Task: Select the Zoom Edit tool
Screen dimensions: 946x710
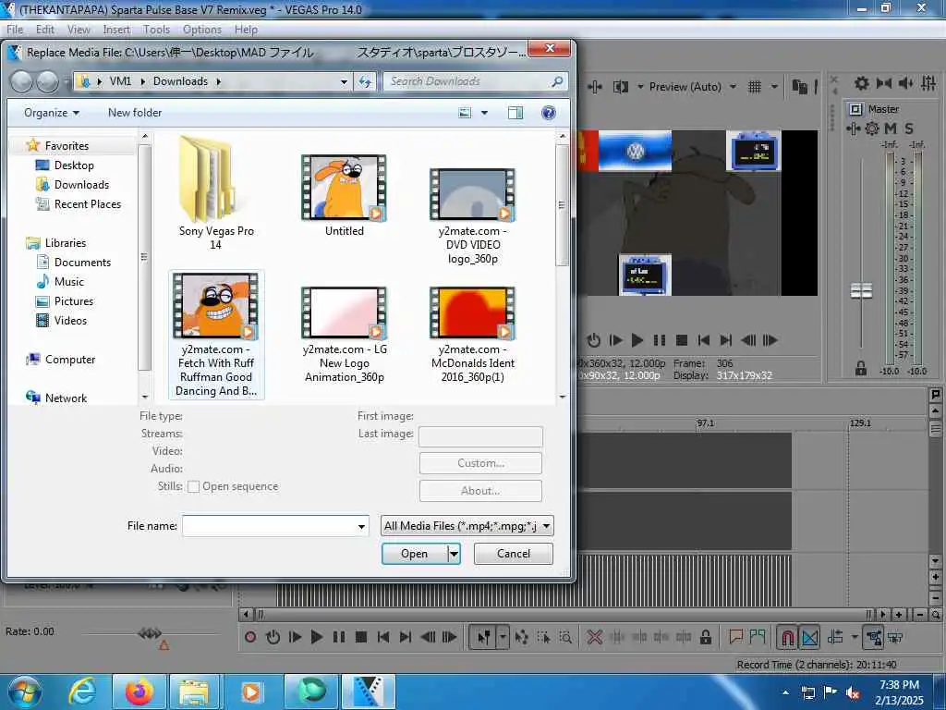Action: (565, 637)
